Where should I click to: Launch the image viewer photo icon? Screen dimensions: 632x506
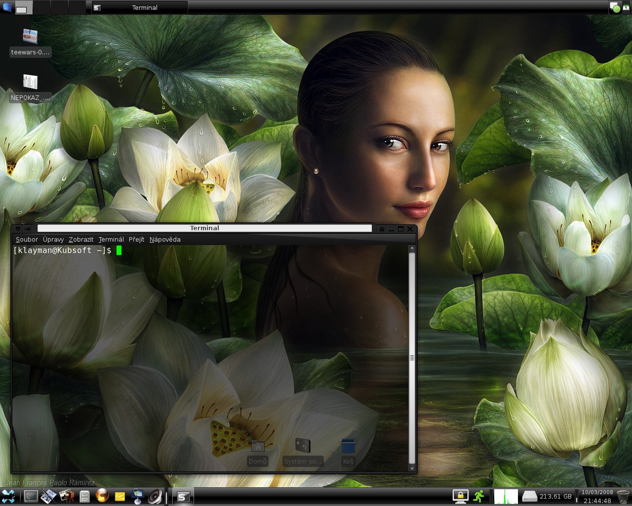pos(66,496)
